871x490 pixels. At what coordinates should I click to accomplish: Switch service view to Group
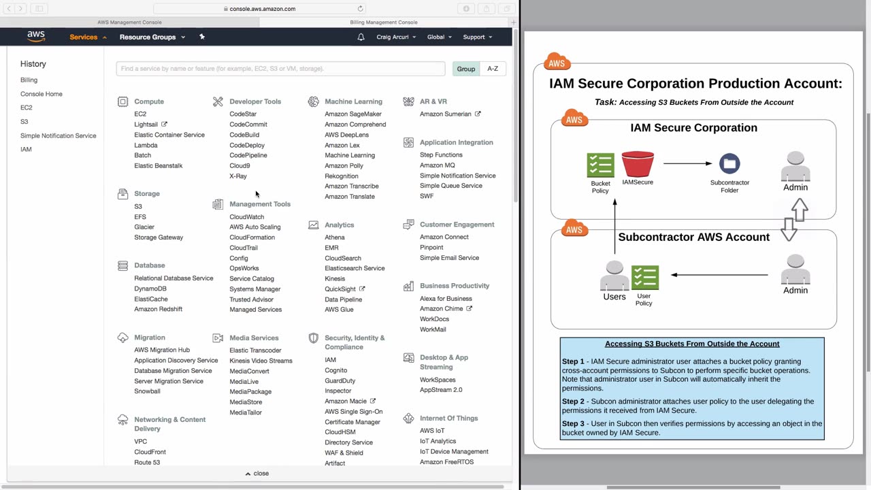tap(466, 69)
